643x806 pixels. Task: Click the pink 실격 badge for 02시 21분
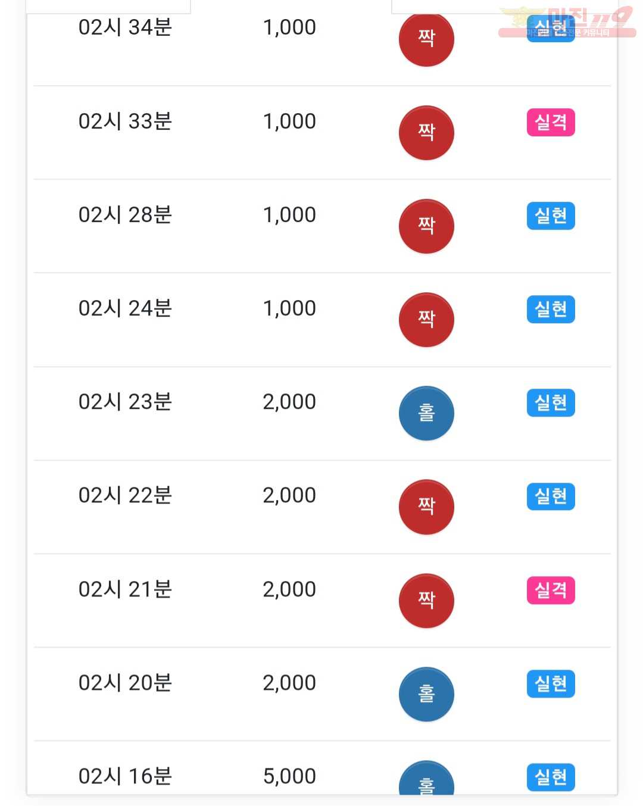(x=551, y=591)
